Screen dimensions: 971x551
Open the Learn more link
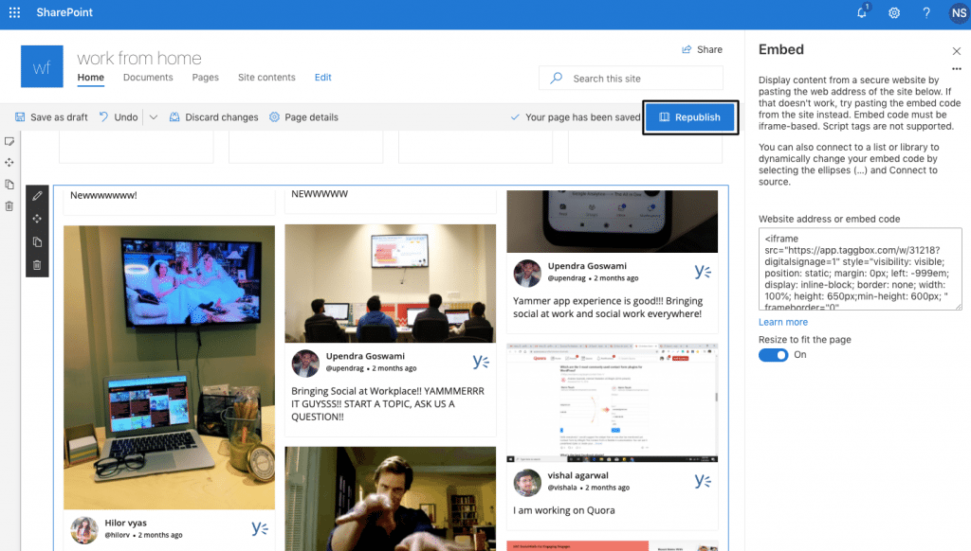pyautogui.click(x=782, y=322)
